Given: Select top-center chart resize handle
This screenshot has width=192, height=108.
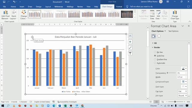Looking at the screenshot, I should [76, 34].
